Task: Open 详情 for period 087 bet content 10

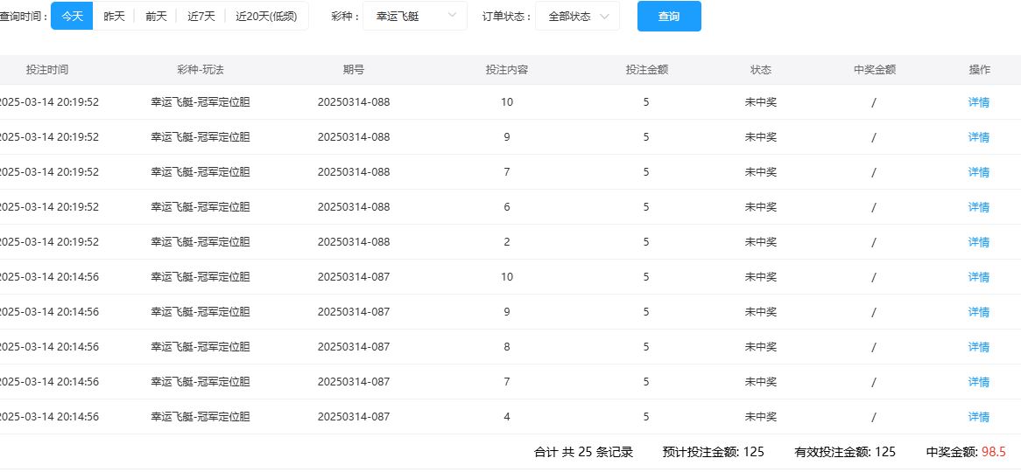Action: click(x=978, y=277)
